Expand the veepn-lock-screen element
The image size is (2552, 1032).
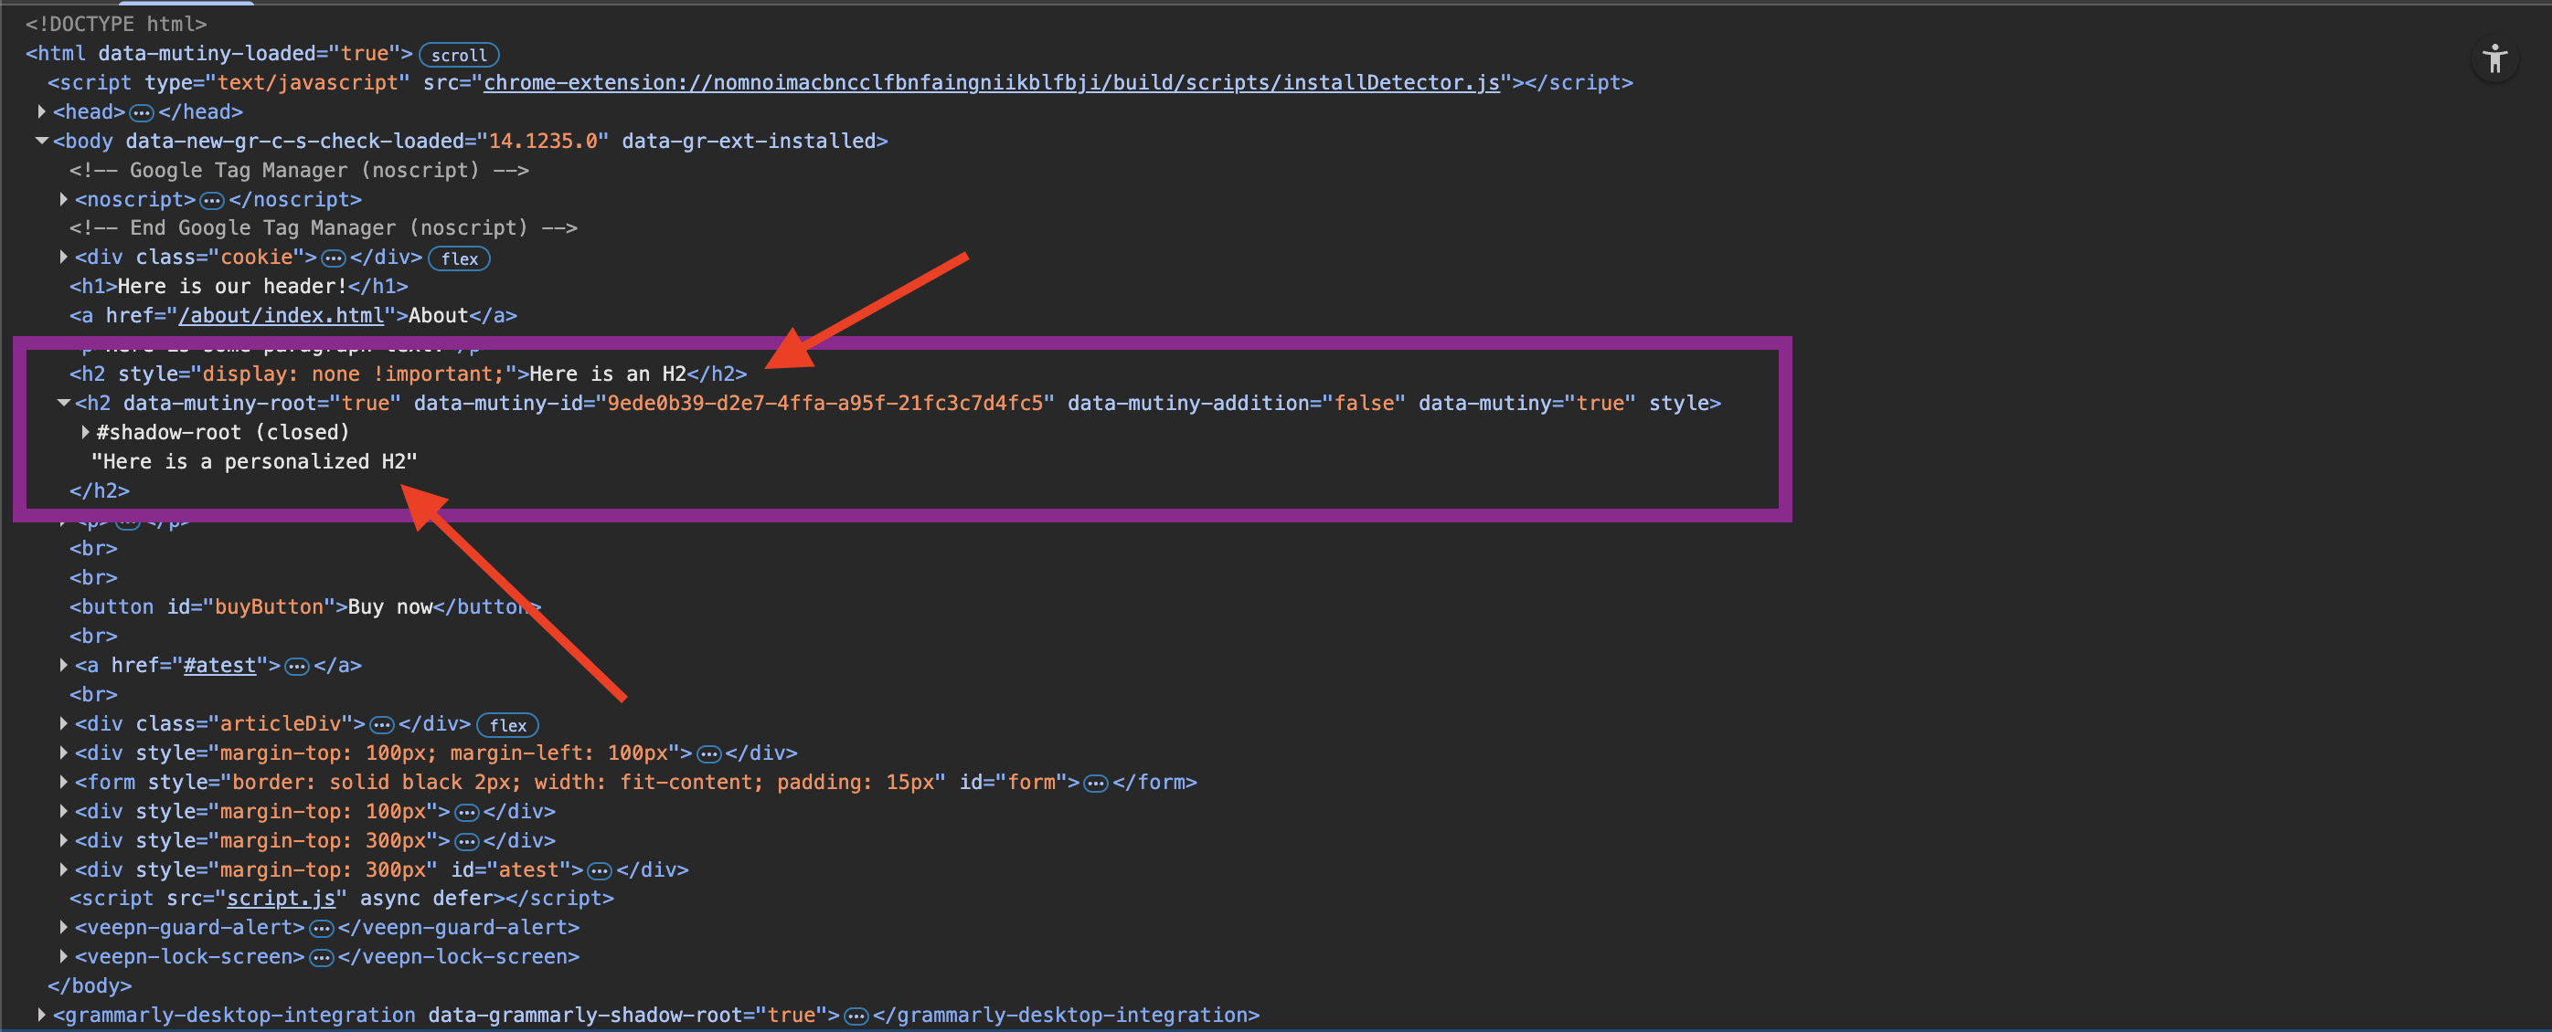pyautogui.click(x=63, y=957)
